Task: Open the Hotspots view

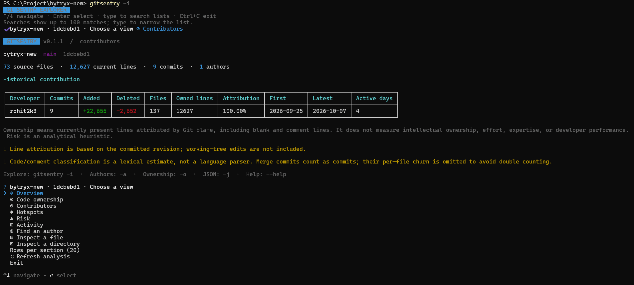Action: [x=30, y=212]
